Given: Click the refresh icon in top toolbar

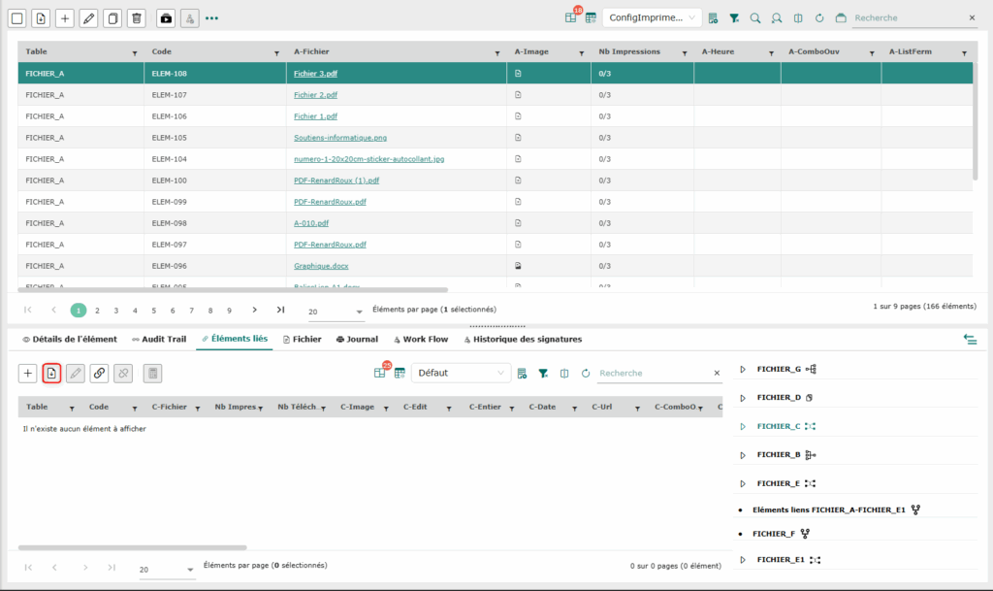Looking at the screenshot, I should tap(819, 18).
